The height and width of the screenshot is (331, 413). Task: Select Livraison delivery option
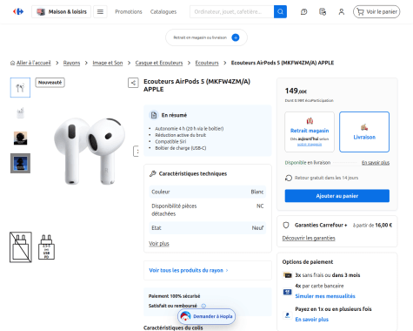tap(364, 132)
